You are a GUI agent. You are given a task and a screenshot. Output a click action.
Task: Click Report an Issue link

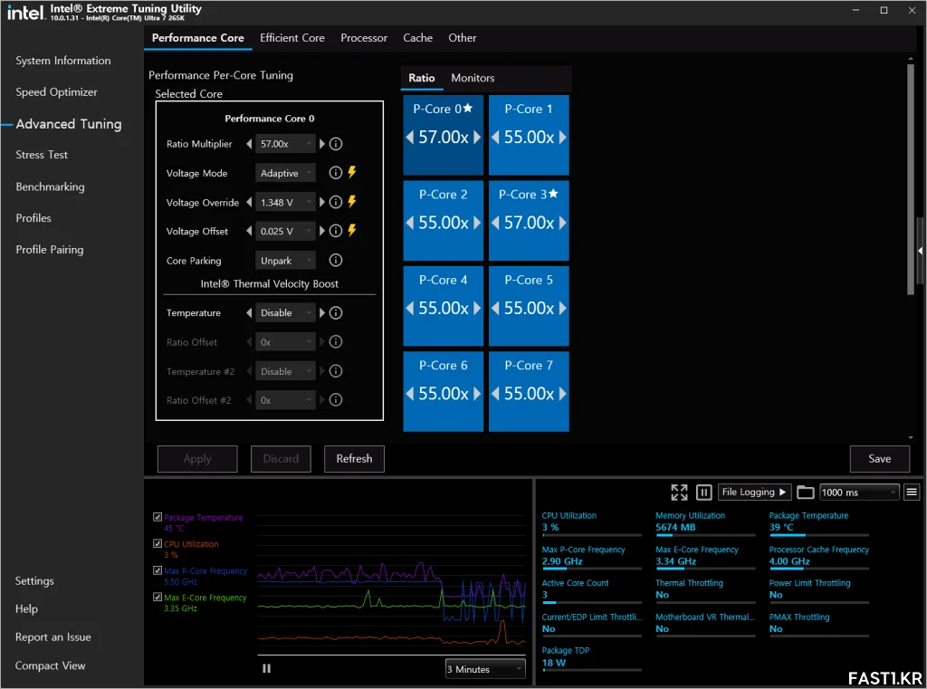click(53, 637)
